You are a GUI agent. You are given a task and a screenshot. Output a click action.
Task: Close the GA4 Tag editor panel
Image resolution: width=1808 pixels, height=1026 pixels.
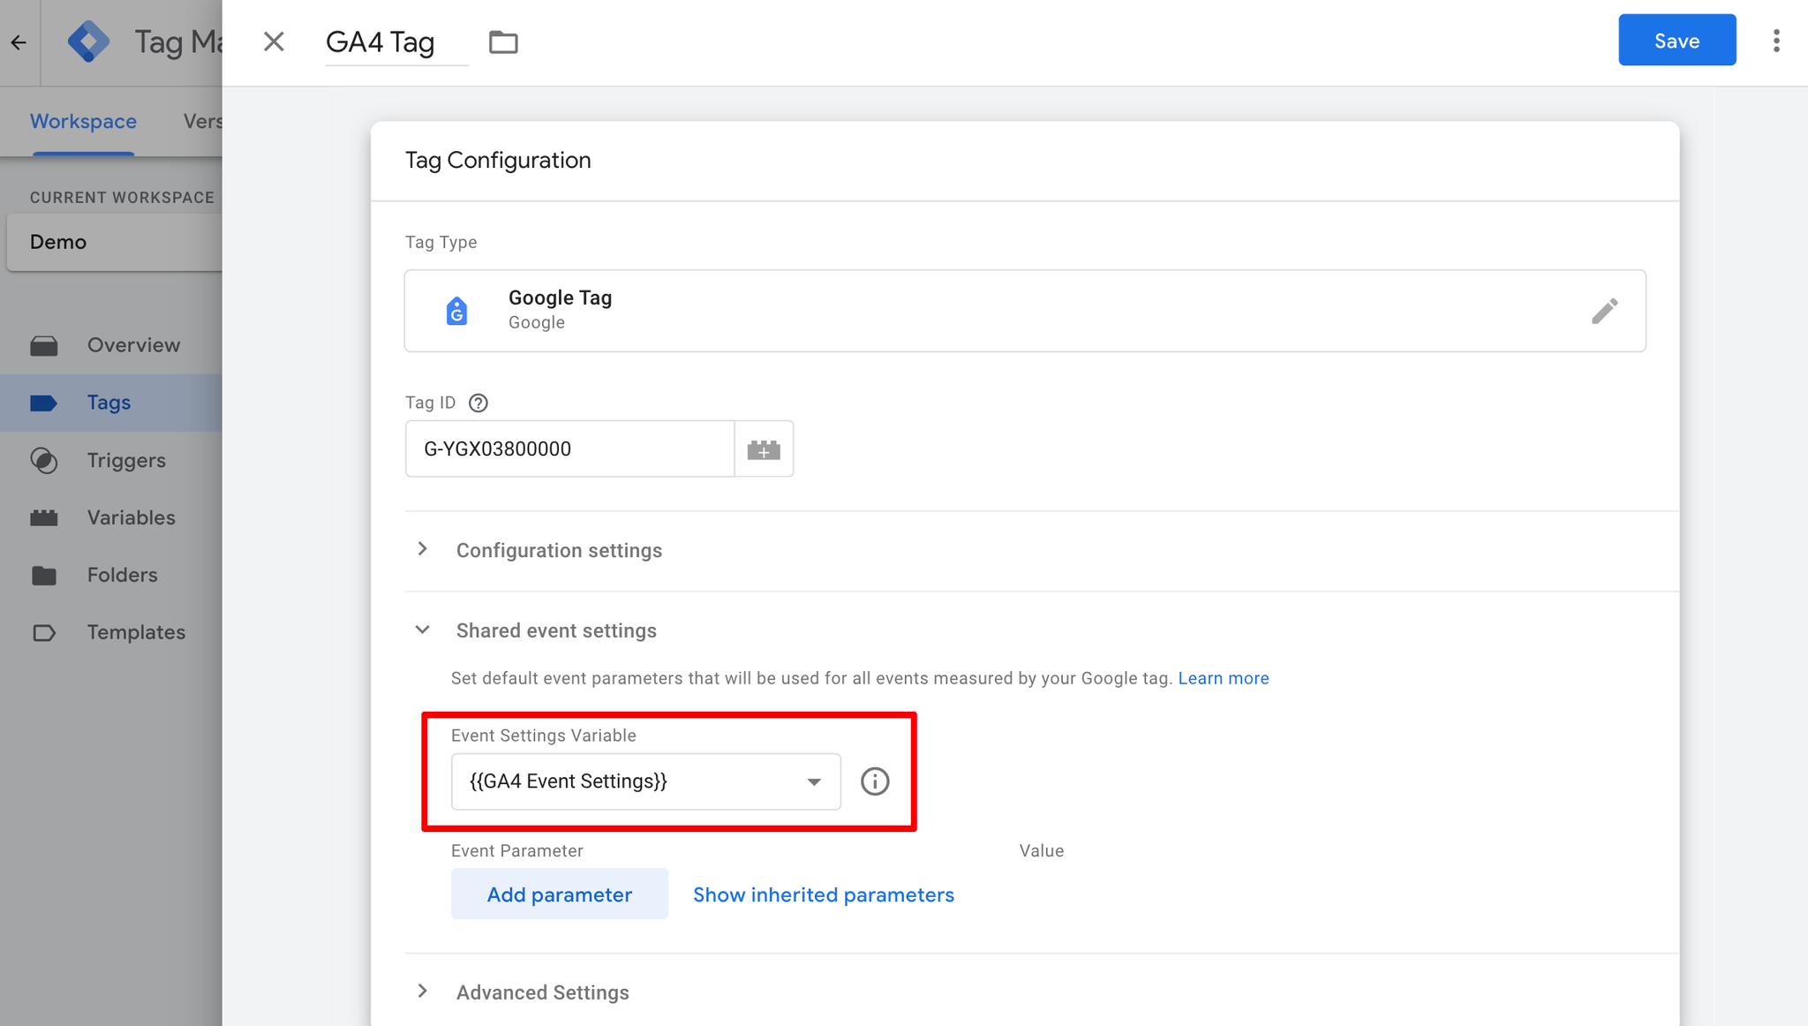point(274,41)
